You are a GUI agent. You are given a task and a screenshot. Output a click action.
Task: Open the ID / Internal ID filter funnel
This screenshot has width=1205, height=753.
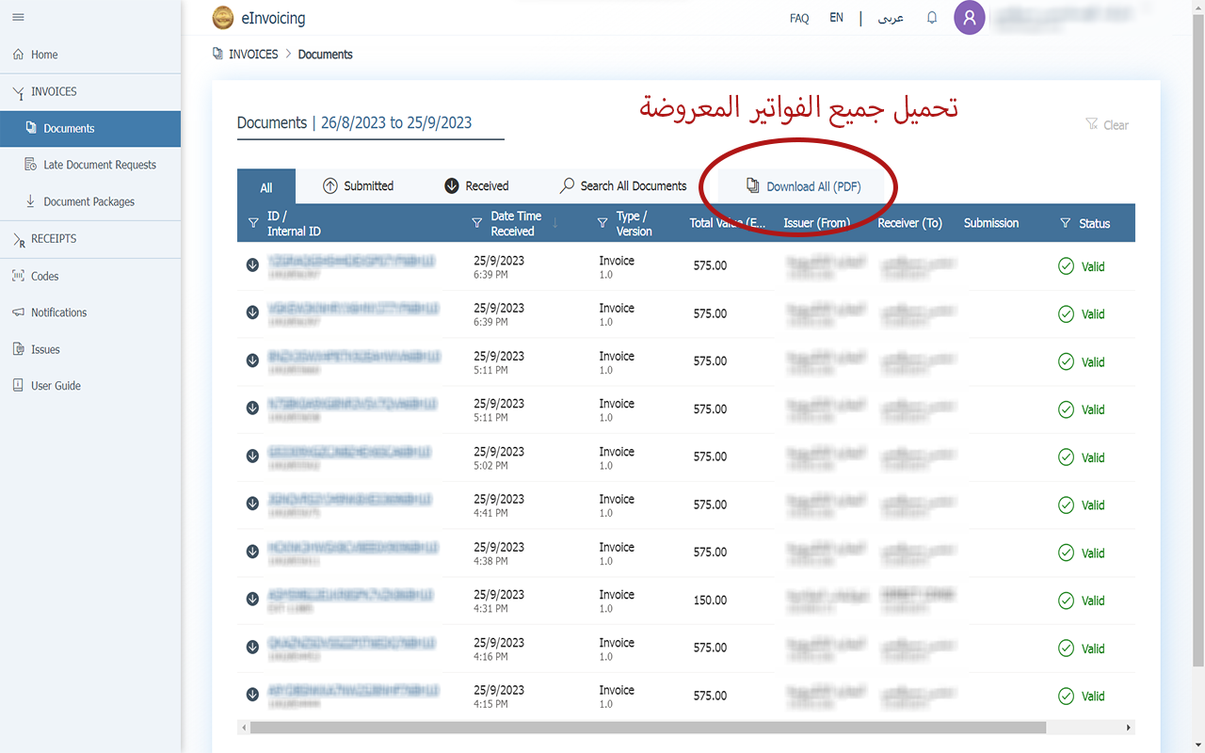click(252, 223)
